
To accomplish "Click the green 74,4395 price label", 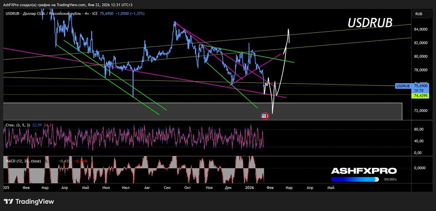I will pyautogui.click(x=420, y=95).
